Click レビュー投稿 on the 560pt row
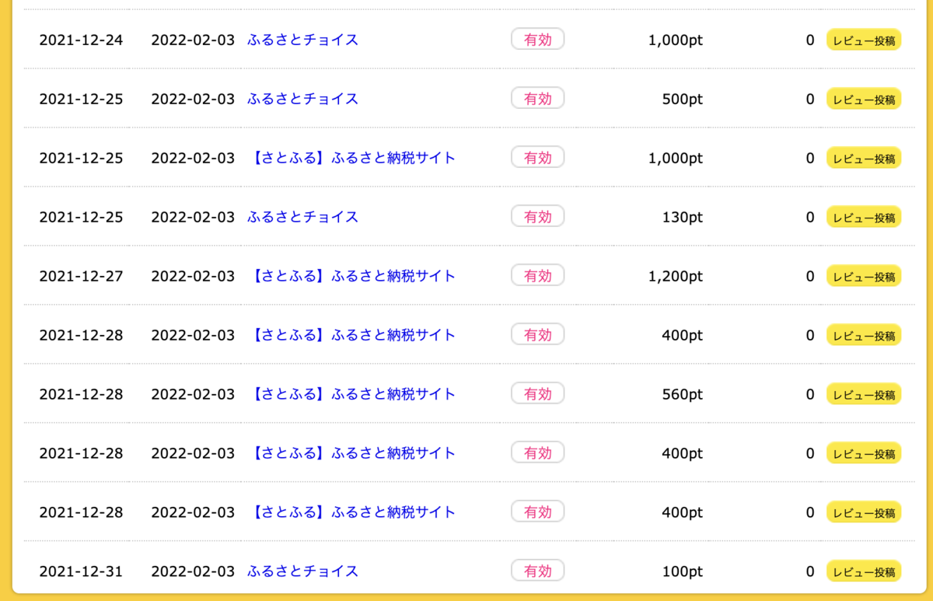This screenshot has width=933, height=601. click(863, 394)
